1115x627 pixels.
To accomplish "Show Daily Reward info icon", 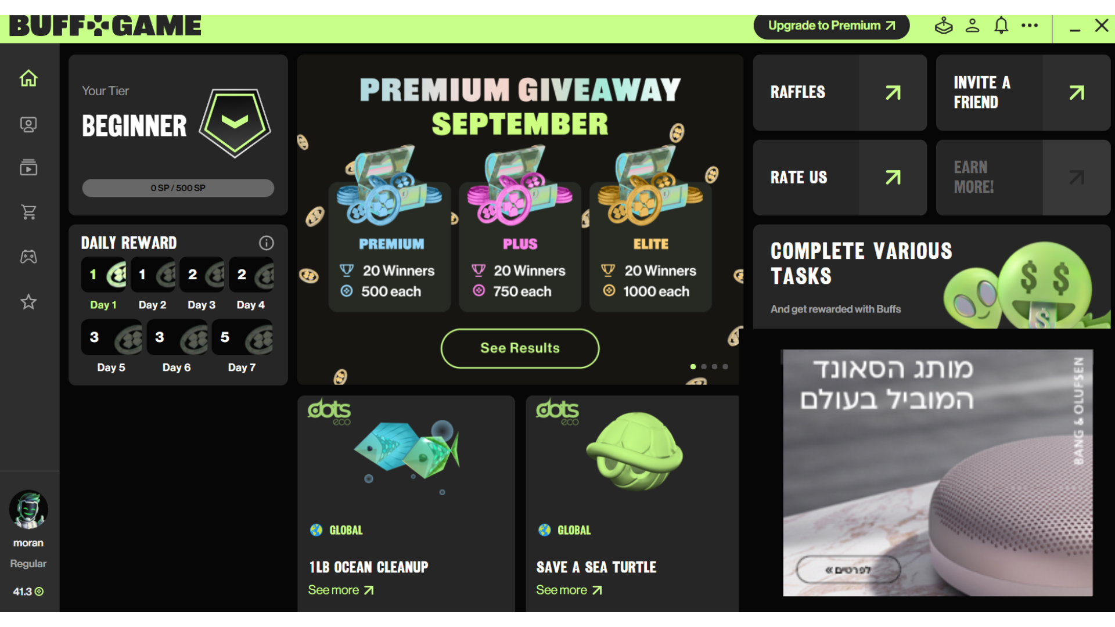I will (x=266, y=243).
